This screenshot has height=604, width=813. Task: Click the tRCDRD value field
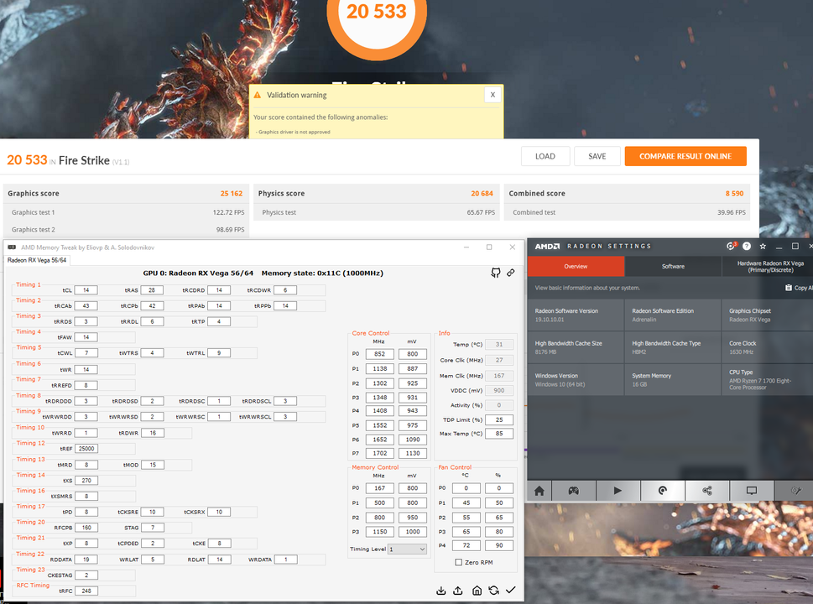[219, 290]
